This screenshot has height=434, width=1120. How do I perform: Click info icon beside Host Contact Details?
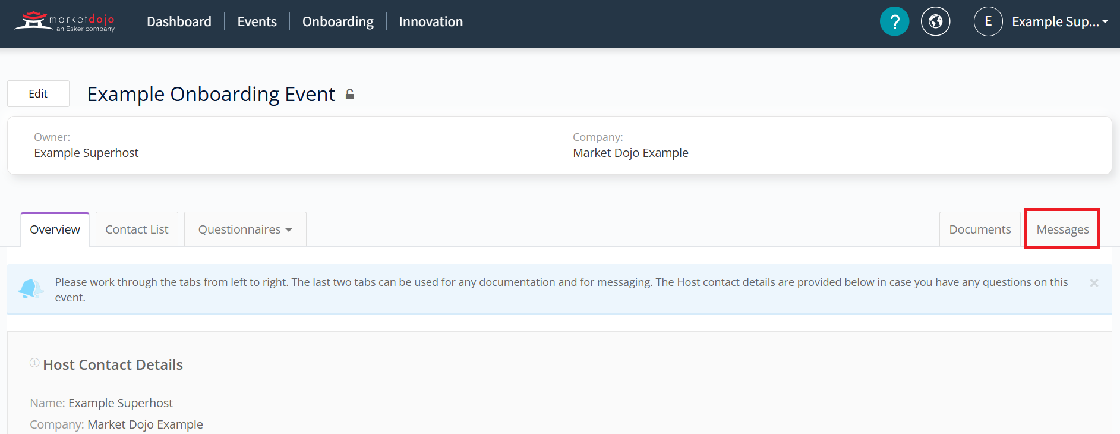point(34,363)
